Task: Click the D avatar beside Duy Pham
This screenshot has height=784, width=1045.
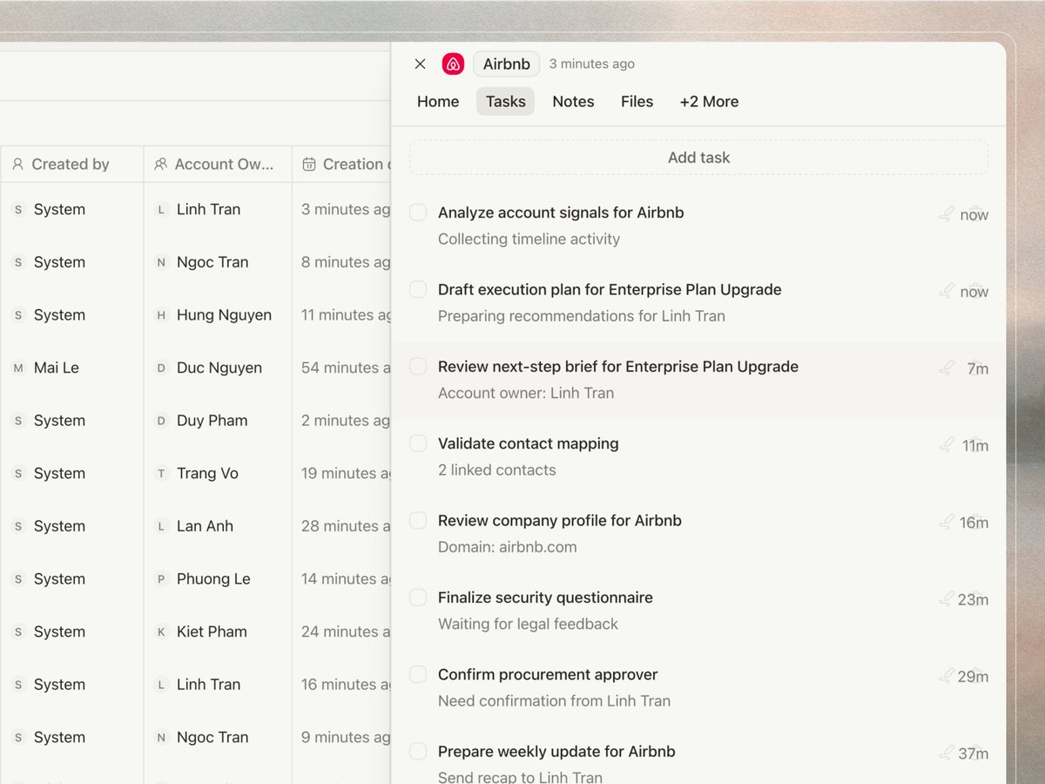Action: point(161,421)
